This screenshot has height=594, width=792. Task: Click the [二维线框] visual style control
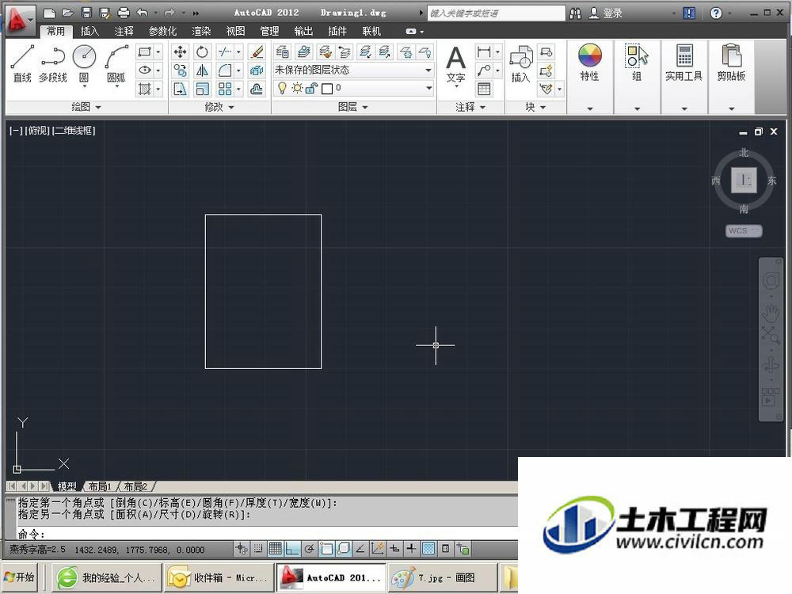[74, 131]
